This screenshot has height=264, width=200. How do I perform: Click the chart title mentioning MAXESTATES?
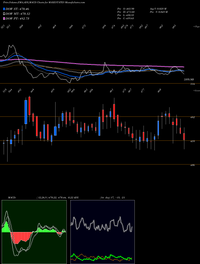tap(44, 2)
